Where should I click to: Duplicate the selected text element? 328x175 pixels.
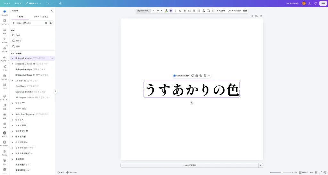click(x=201, y=76)
